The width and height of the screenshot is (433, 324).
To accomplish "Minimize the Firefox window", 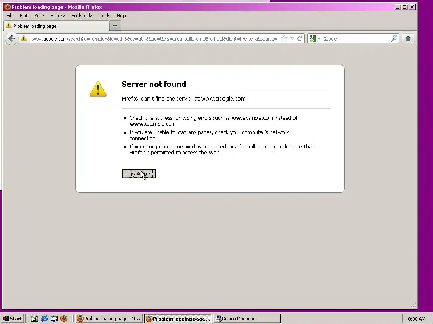I will click(x=397, y=7).
